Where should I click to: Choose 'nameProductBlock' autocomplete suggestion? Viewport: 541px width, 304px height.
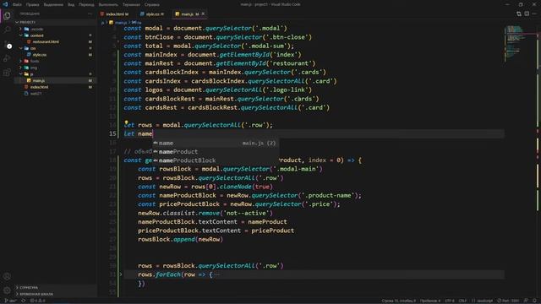216,160
